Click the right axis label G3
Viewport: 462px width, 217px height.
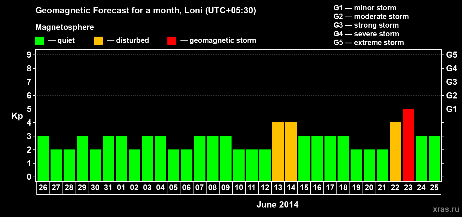point(451,82)
